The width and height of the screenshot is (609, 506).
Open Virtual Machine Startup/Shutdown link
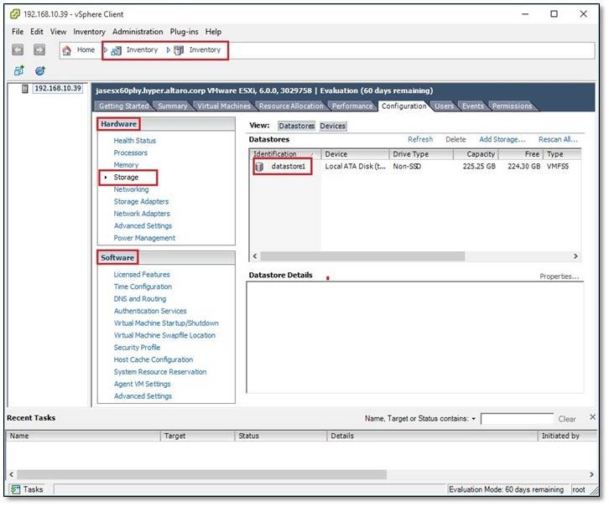166,323
